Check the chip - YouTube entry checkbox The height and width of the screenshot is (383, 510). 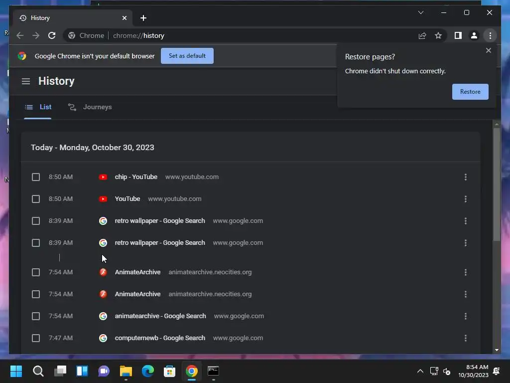coord(36,177)
